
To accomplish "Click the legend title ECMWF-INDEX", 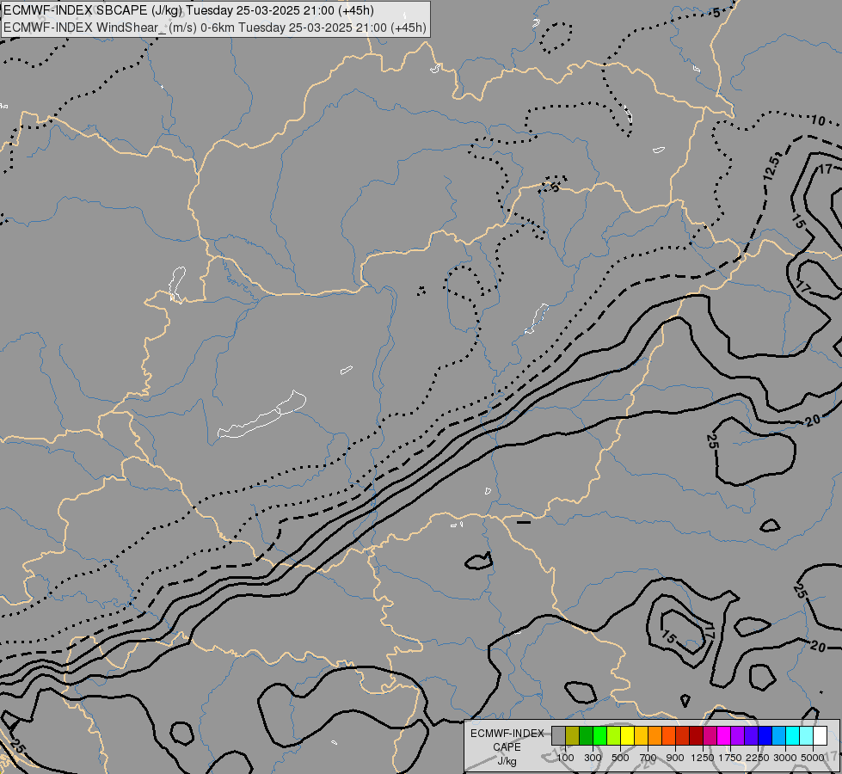I will click(x=507, y=734).
